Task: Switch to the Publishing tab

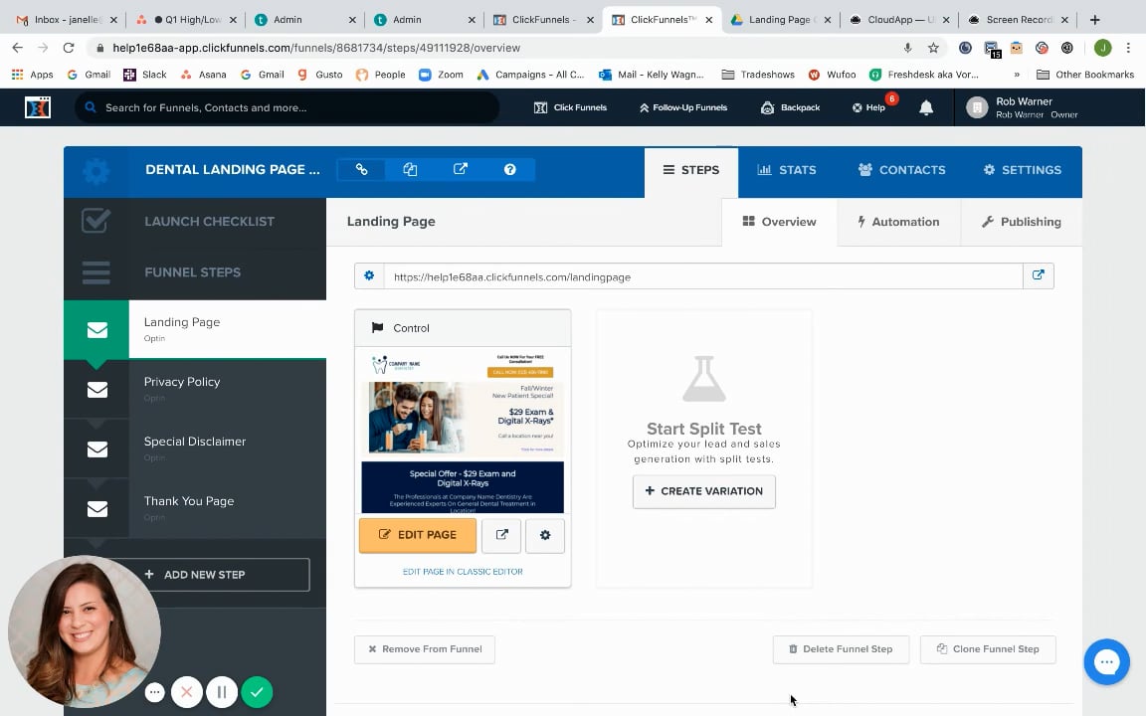Action: (1021, 222)
